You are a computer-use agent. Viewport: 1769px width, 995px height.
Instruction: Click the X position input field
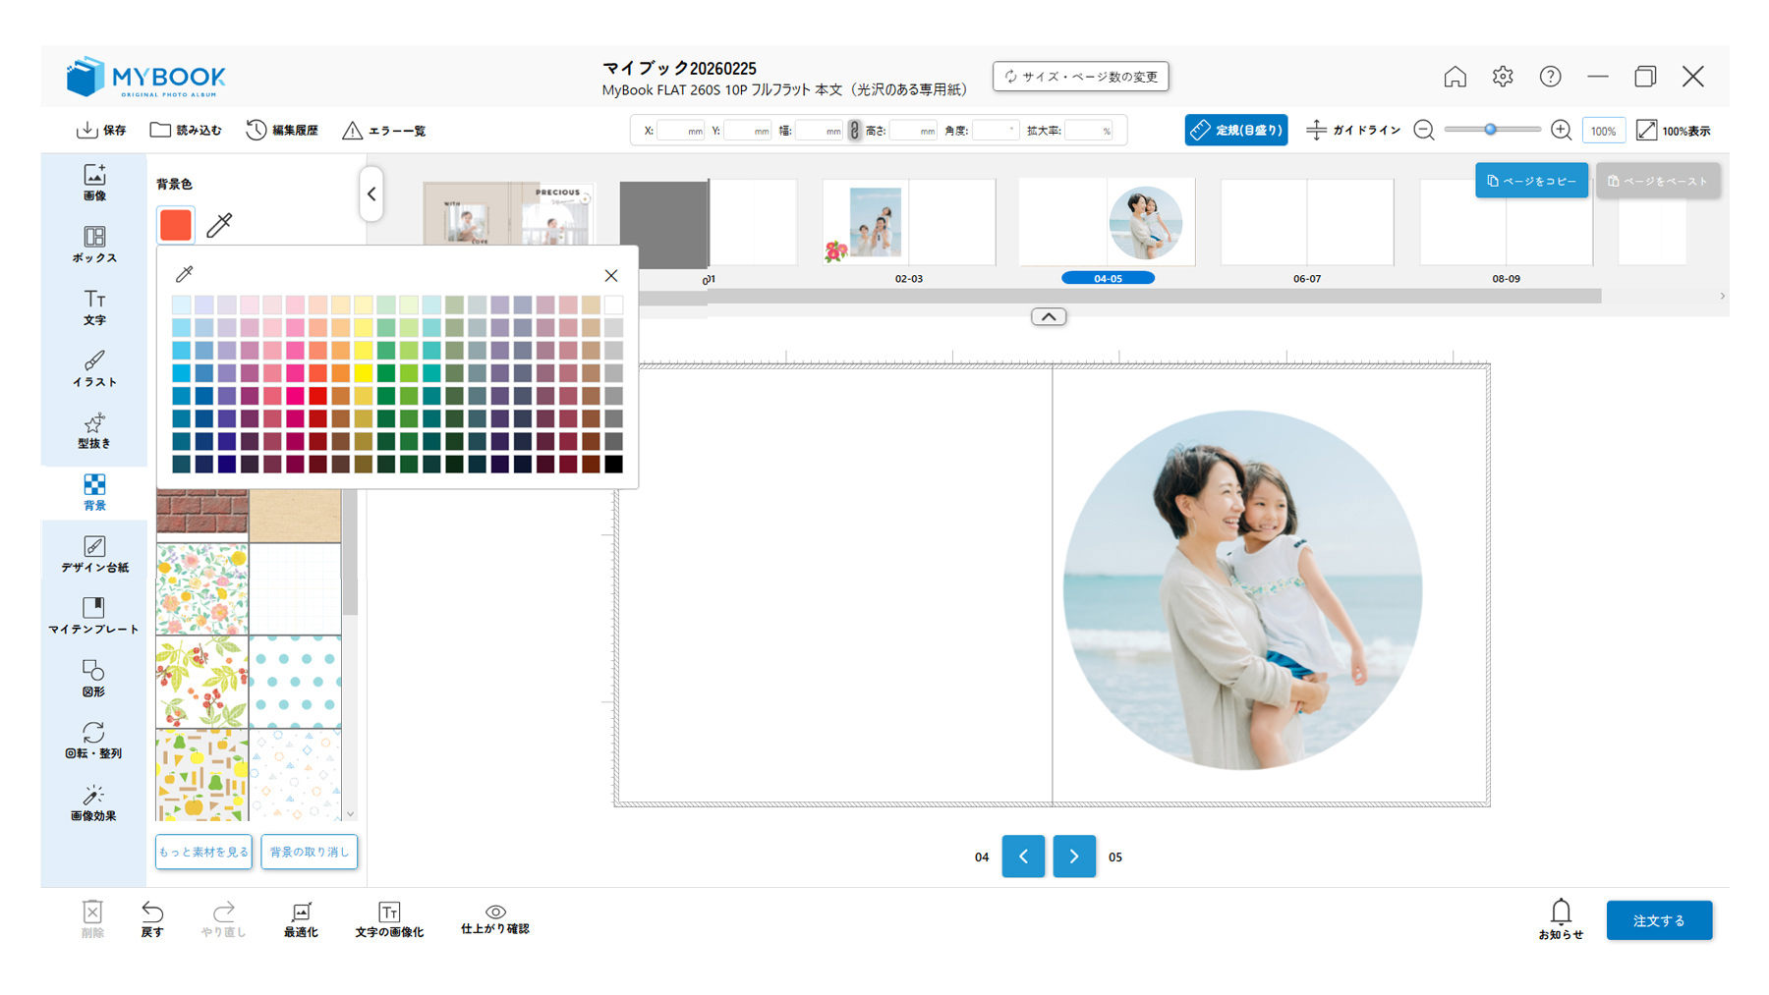click(681, 130)
